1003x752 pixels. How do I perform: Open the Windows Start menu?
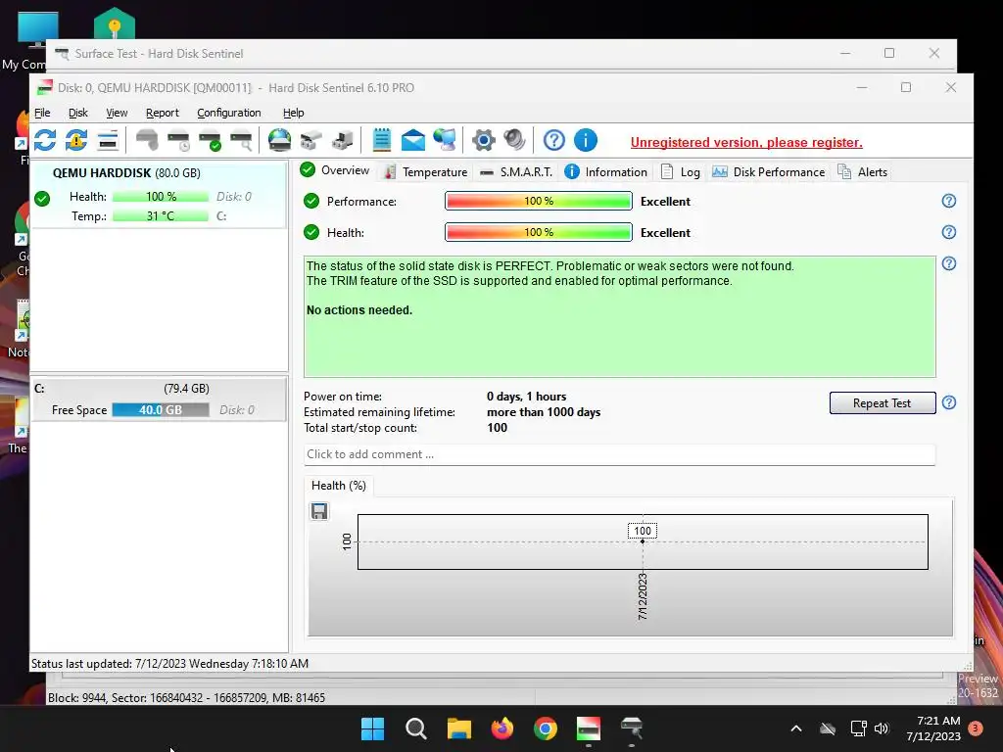[372, 728]
